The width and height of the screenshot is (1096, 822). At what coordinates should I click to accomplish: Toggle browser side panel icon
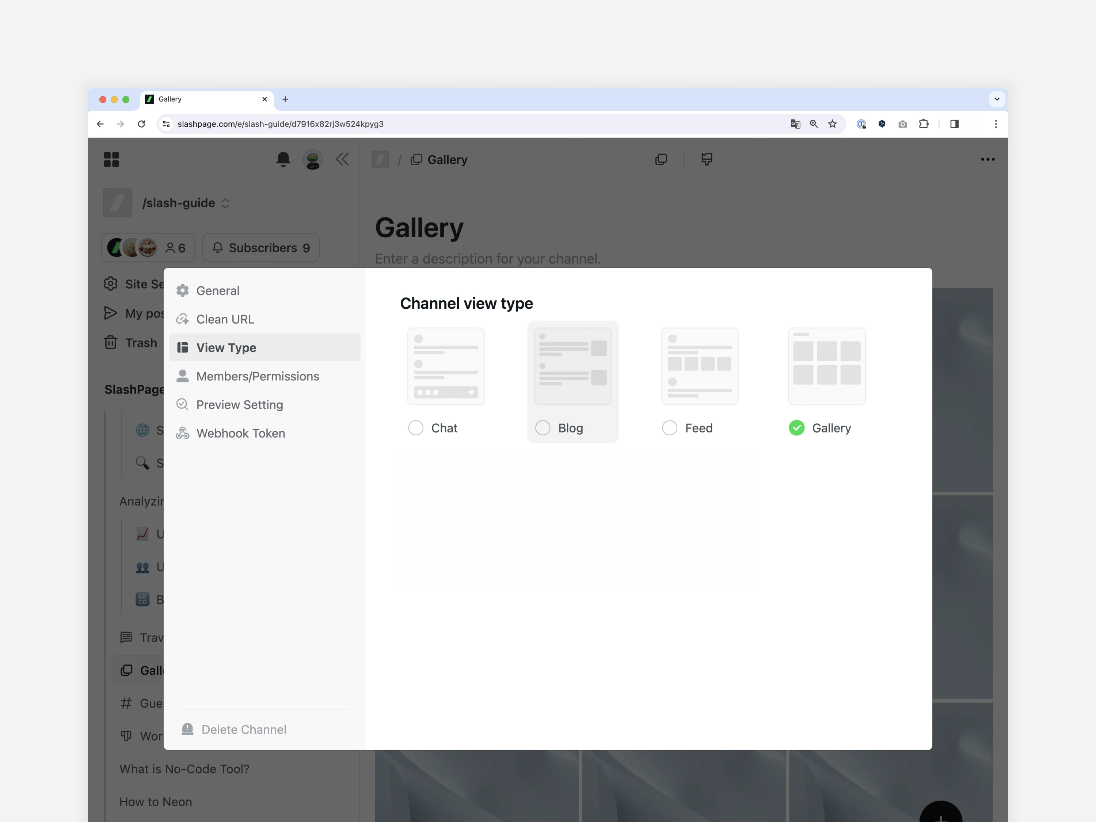click(954, 124)
